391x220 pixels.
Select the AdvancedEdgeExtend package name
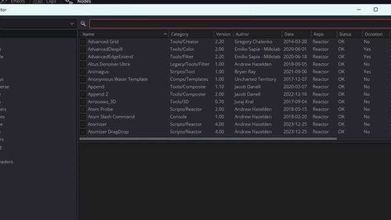110,57
